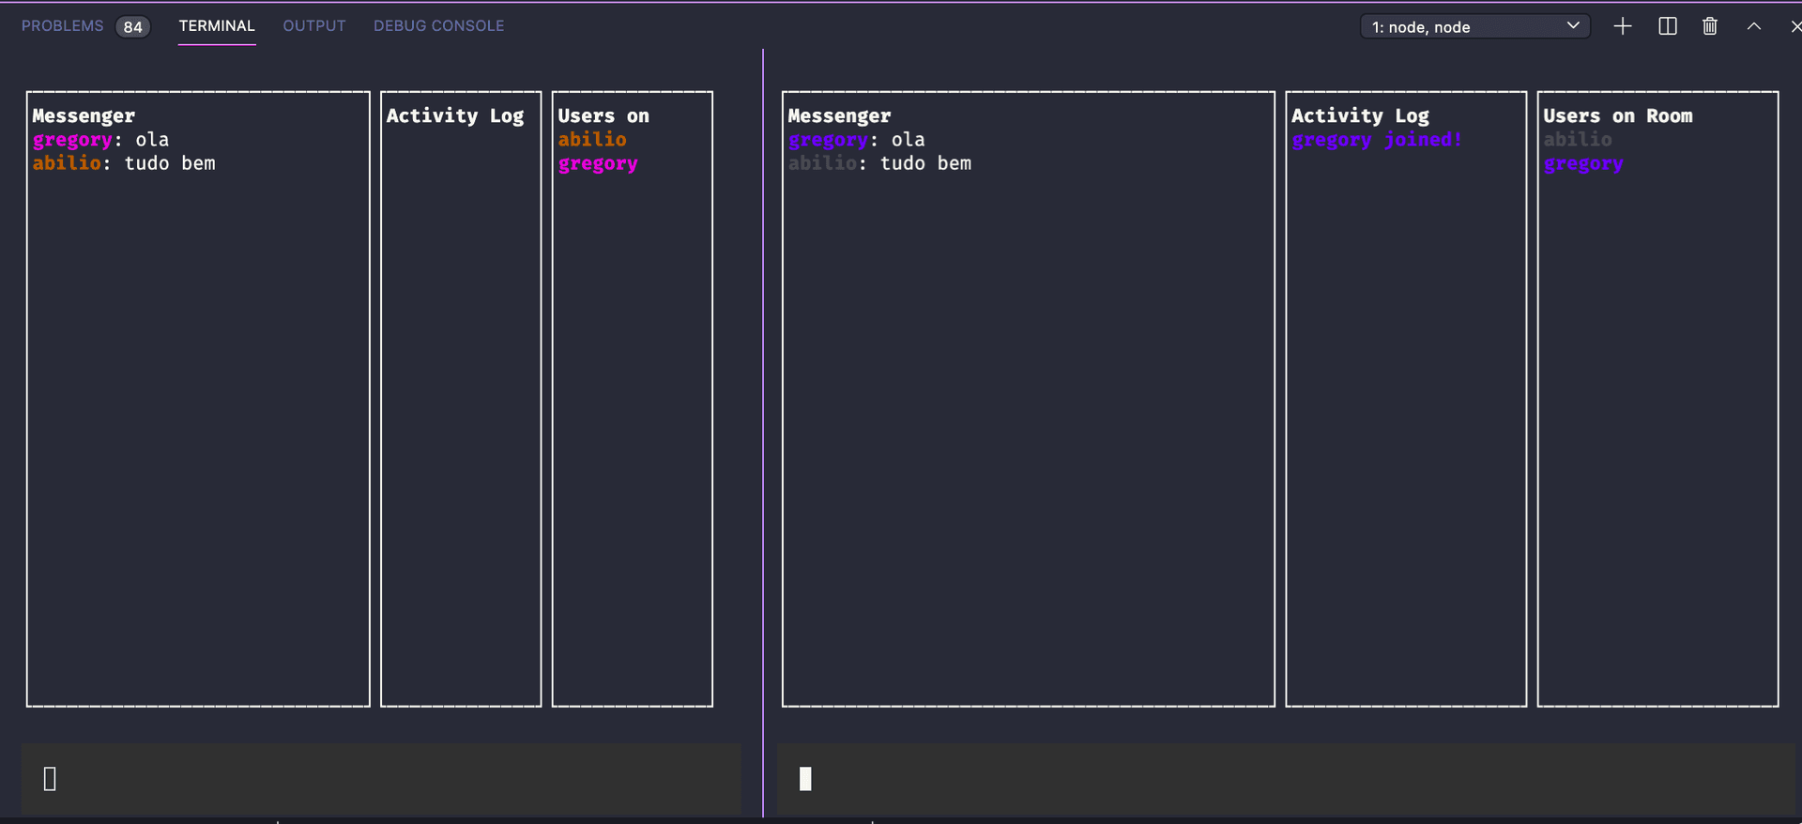The width and height of the screenshot is (1802, 824).
Task: Maximize panel with the up chevron
Action: click(x=1753, y=26)
